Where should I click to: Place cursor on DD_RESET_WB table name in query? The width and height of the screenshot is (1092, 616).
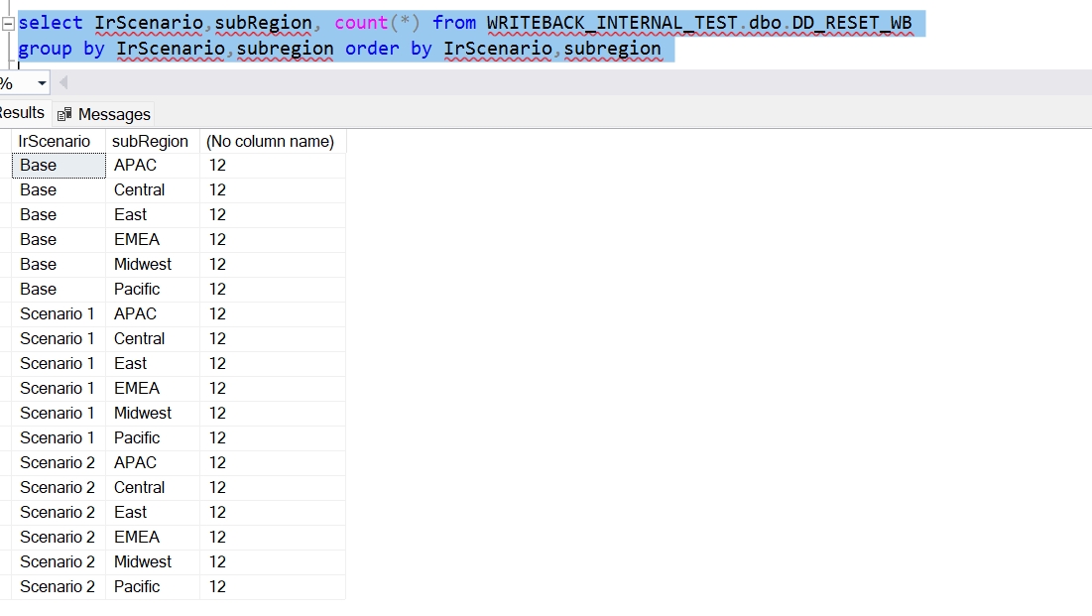[851, 22]
